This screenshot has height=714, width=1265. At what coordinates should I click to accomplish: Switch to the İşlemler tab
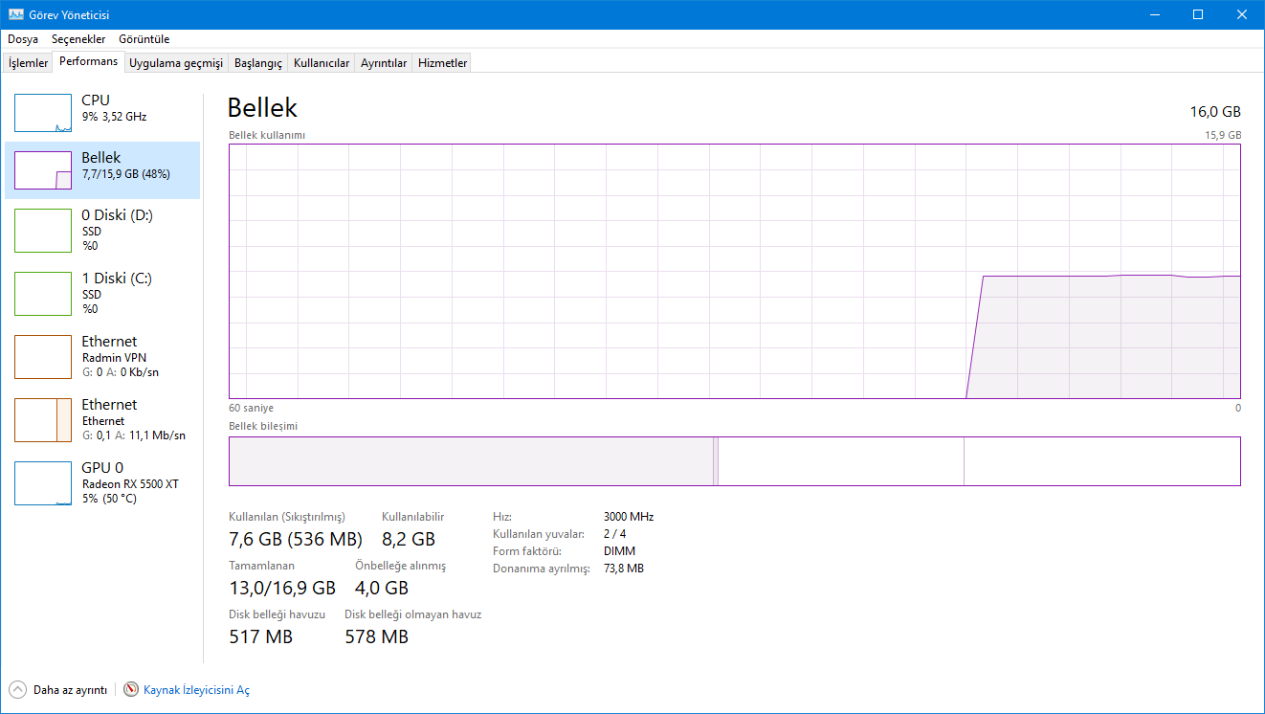pos(29,63)
